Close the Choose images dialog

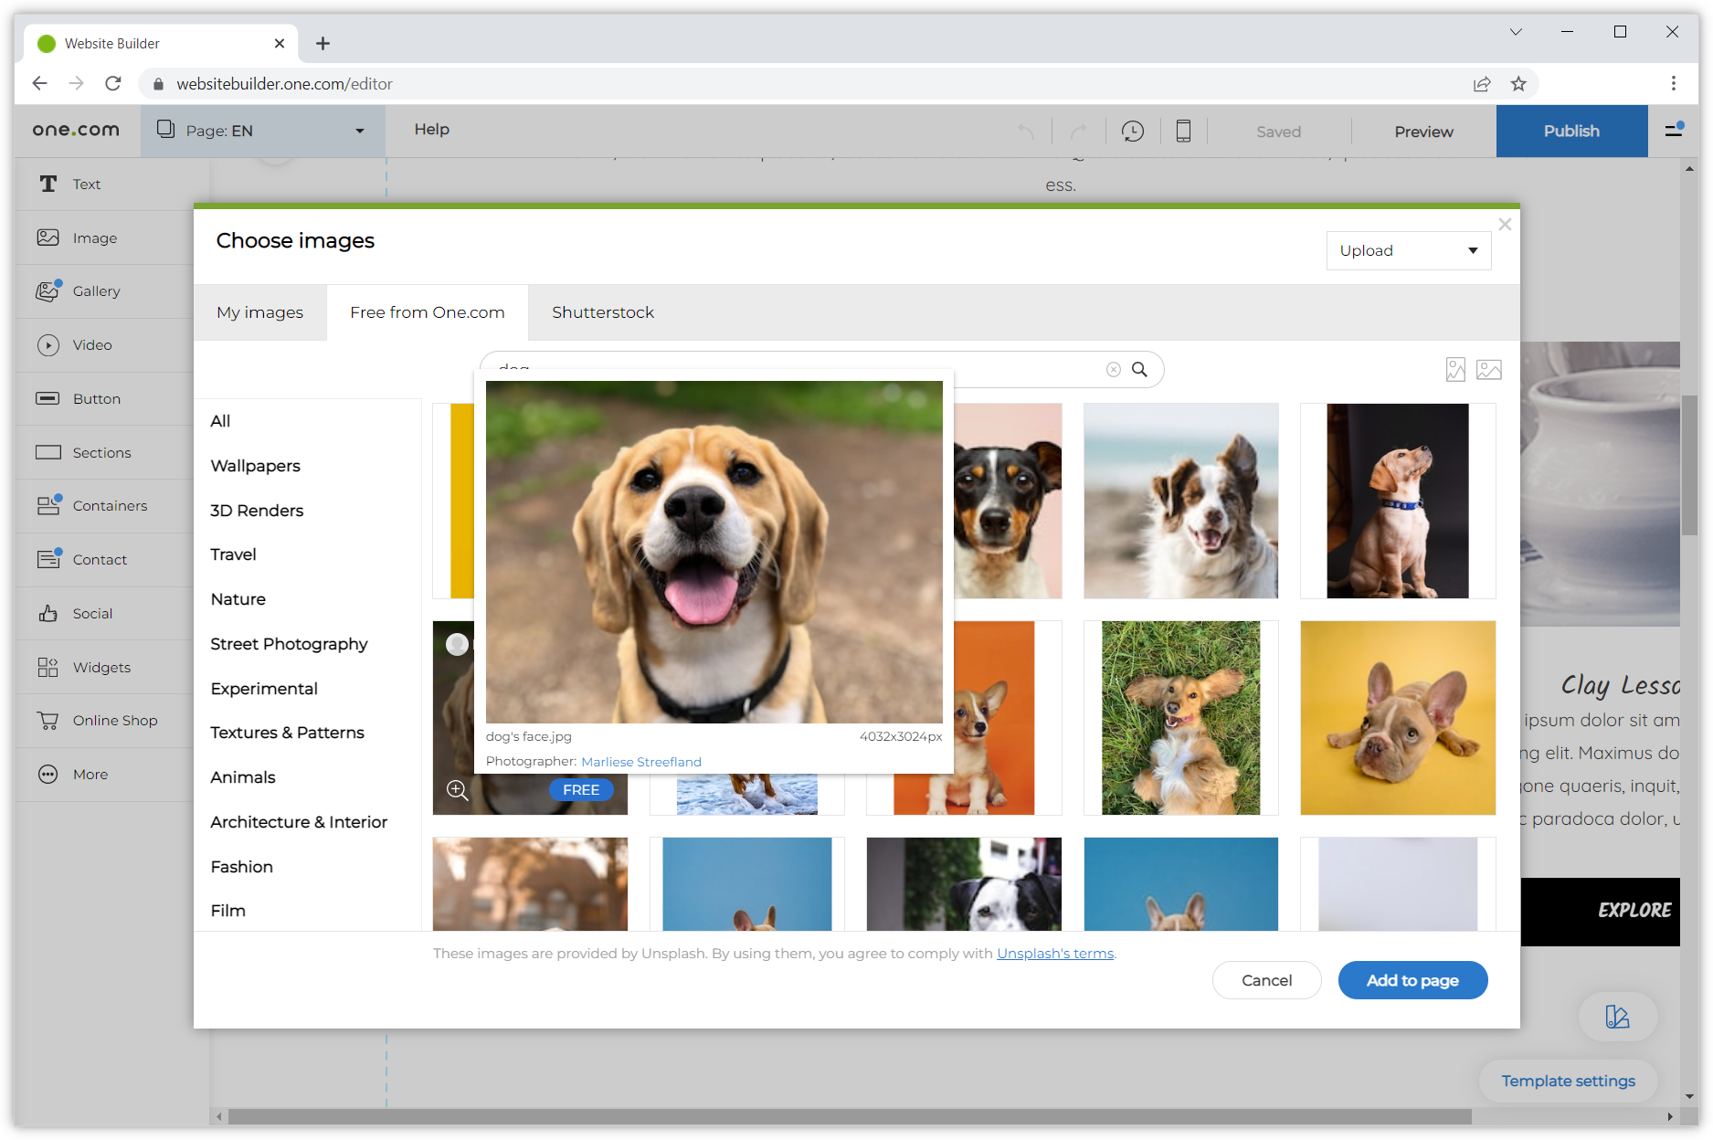coord(1505,224)
